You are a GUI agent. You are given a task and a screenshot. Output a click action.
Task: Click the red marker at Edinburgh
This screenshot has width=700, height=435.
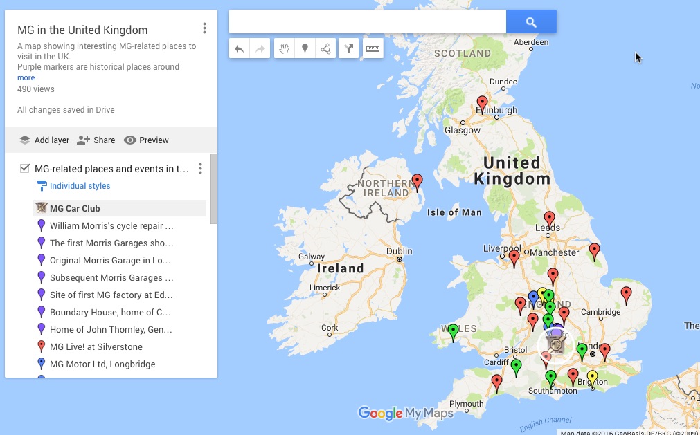point(482,104)
